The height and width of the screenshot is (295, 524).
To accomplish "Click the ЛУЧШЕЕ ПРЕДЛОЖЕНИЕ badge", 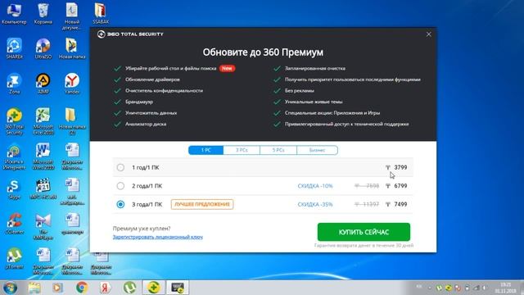I will 202,204.
